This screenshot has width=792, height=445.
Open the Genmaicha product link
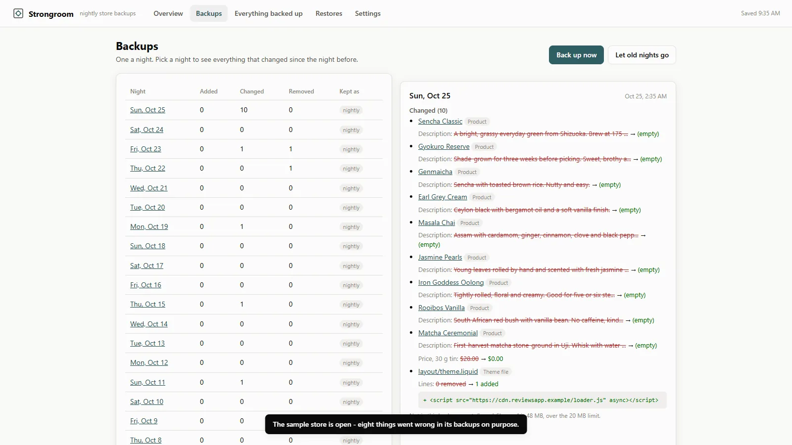coord(435,172)
